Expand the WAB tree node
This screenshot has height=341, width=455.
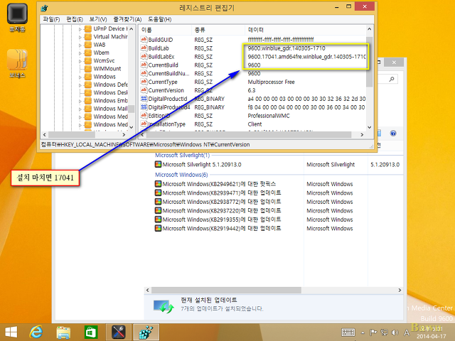coord(80,45)
